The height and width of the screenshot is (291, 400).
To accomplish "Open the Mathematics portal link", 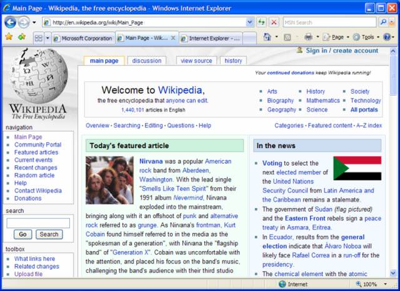I will (x=323, y=101).
